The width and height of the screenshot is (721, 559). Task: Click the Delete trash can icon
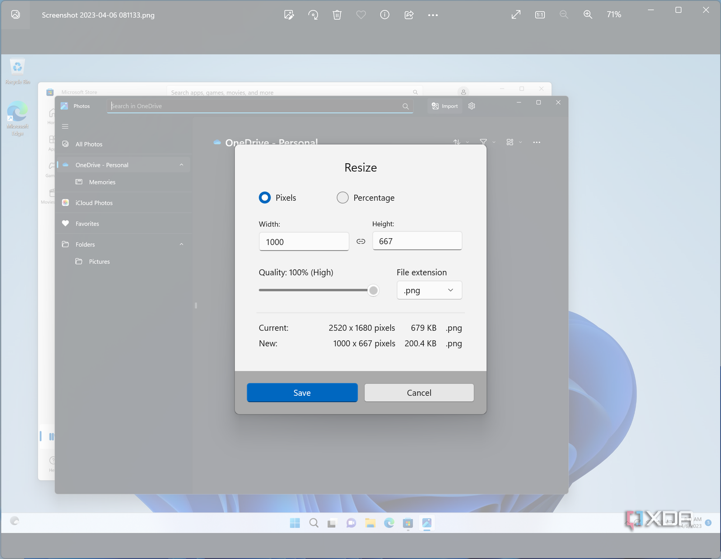coord(337,15)
